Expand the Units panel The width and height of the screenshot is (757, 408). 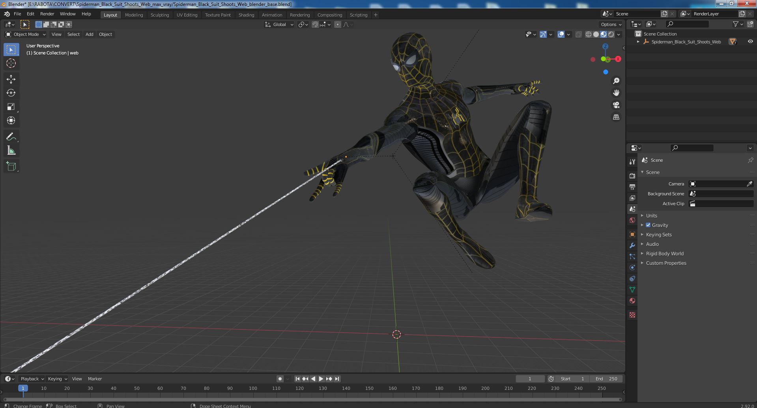(x=651, y=215)
